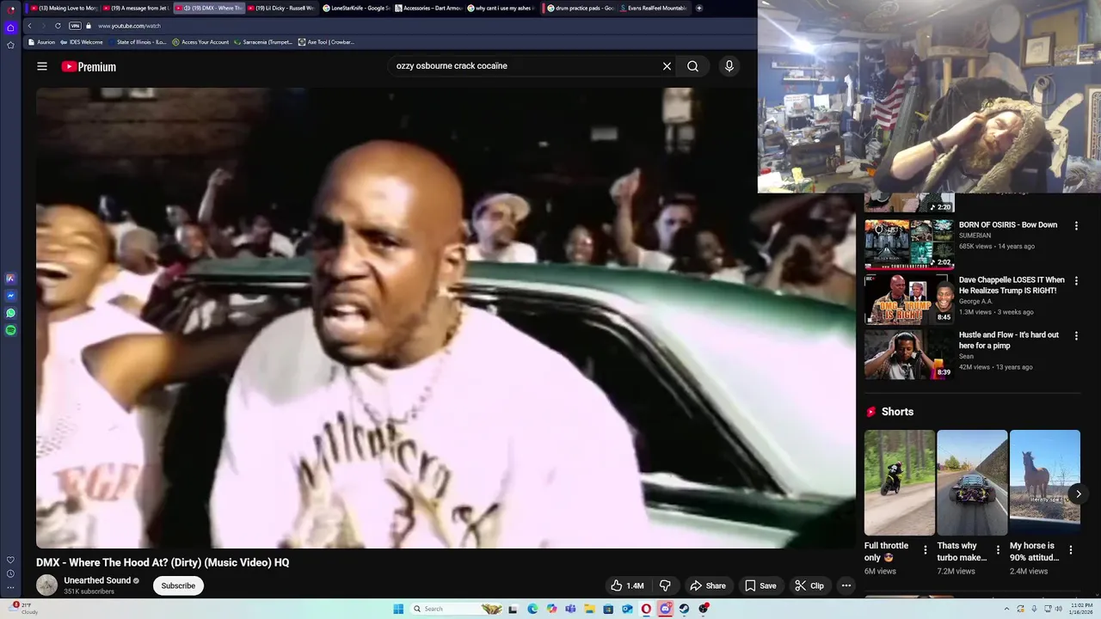The height and width of the screenshot is (619, 1101).
Task: Open options for 'My horse is' Short
Action: 1071,550
